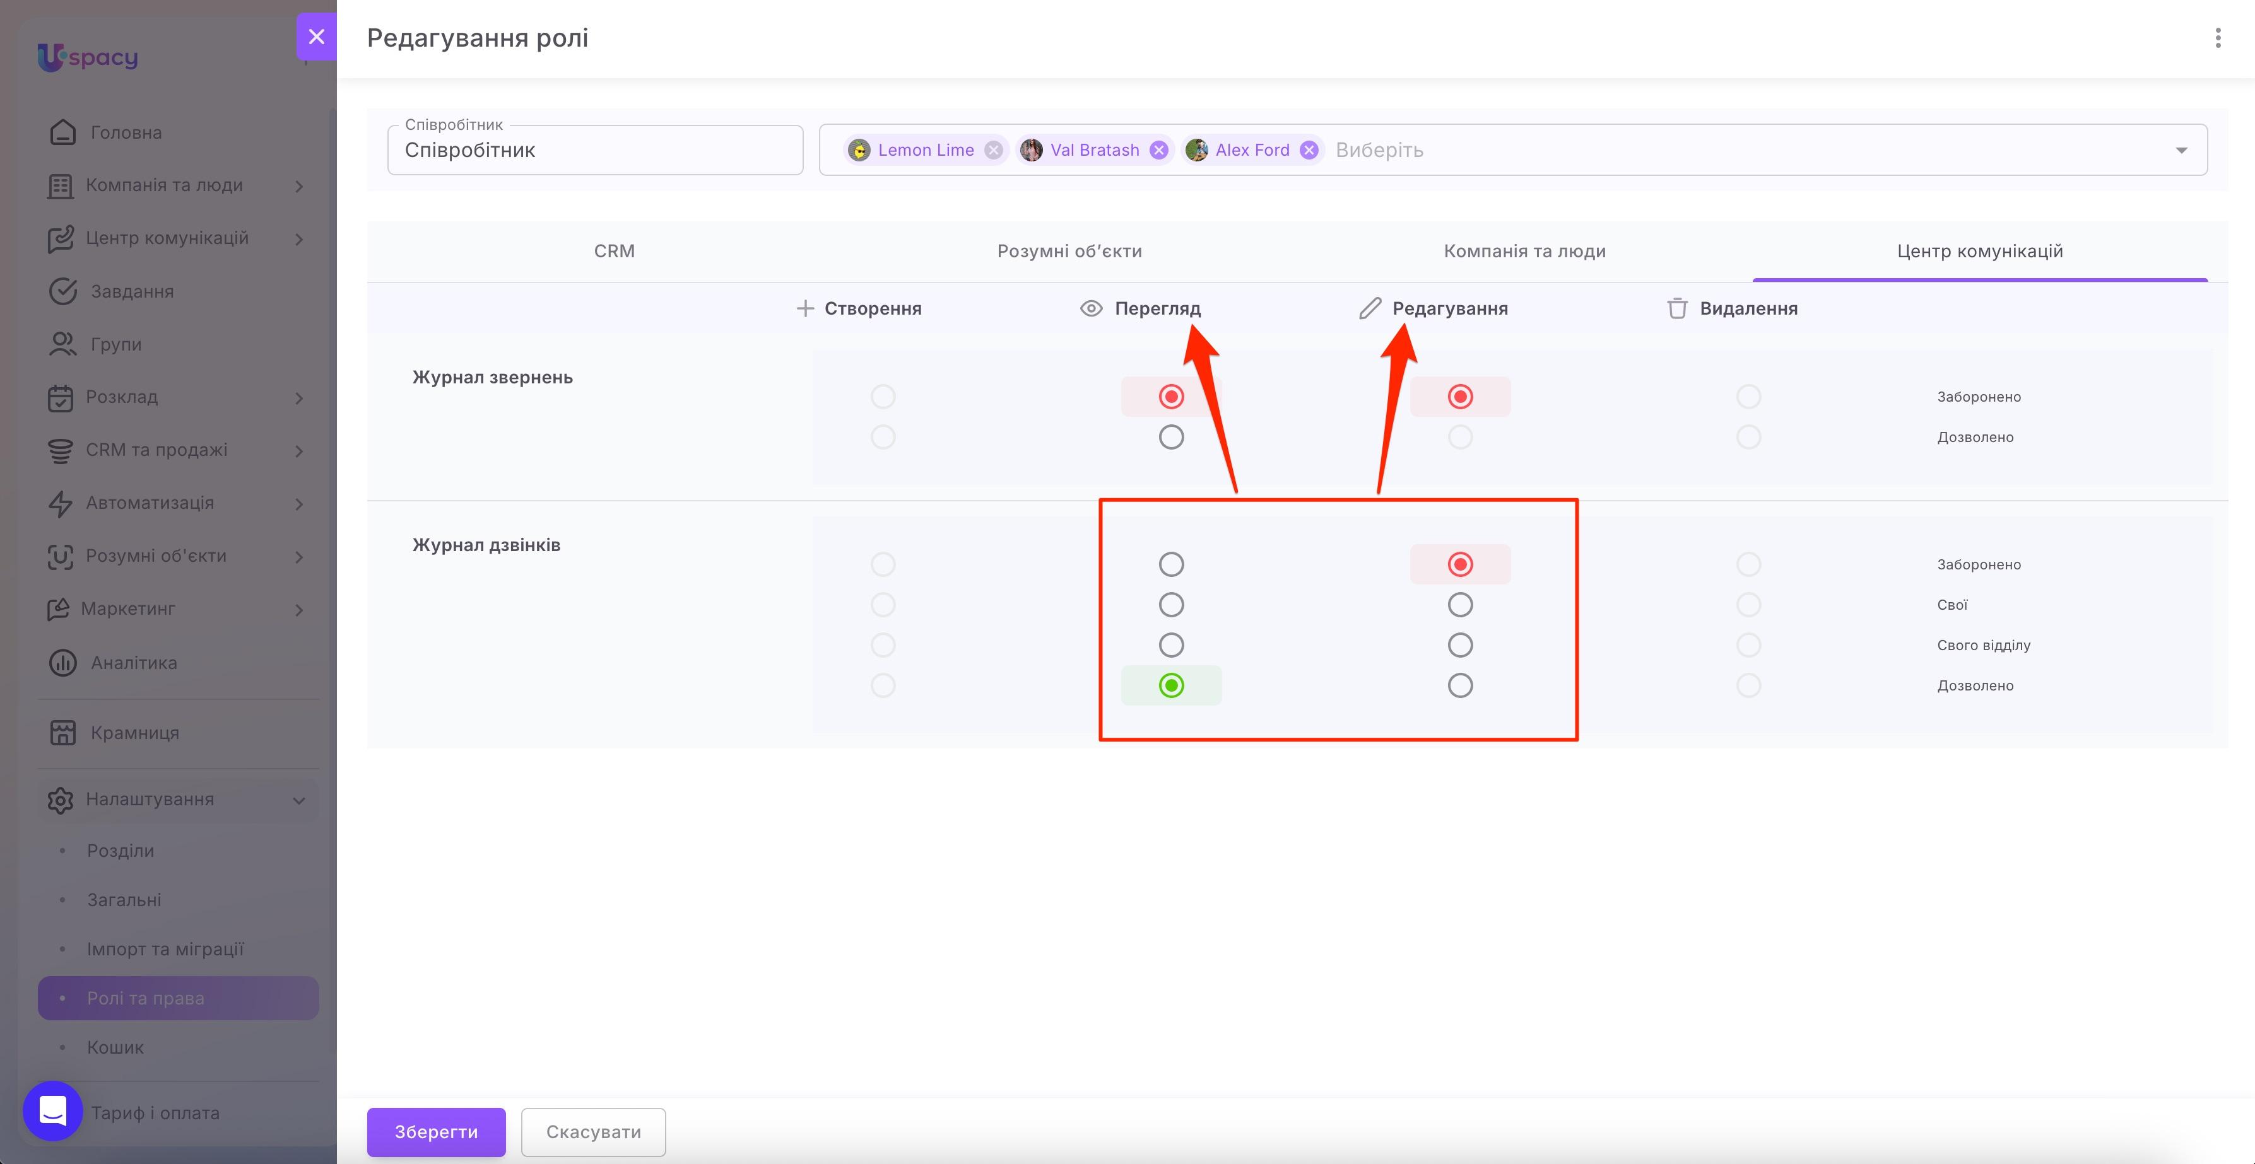Screen dimensions: 2255x1164
Task: Click the Розклад calendar icon
Action: [59, 397]
